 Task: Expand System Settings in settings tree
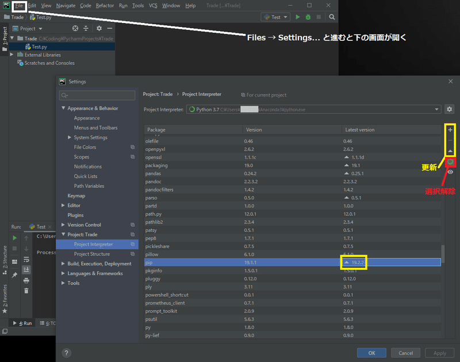[x=70, y=137]
